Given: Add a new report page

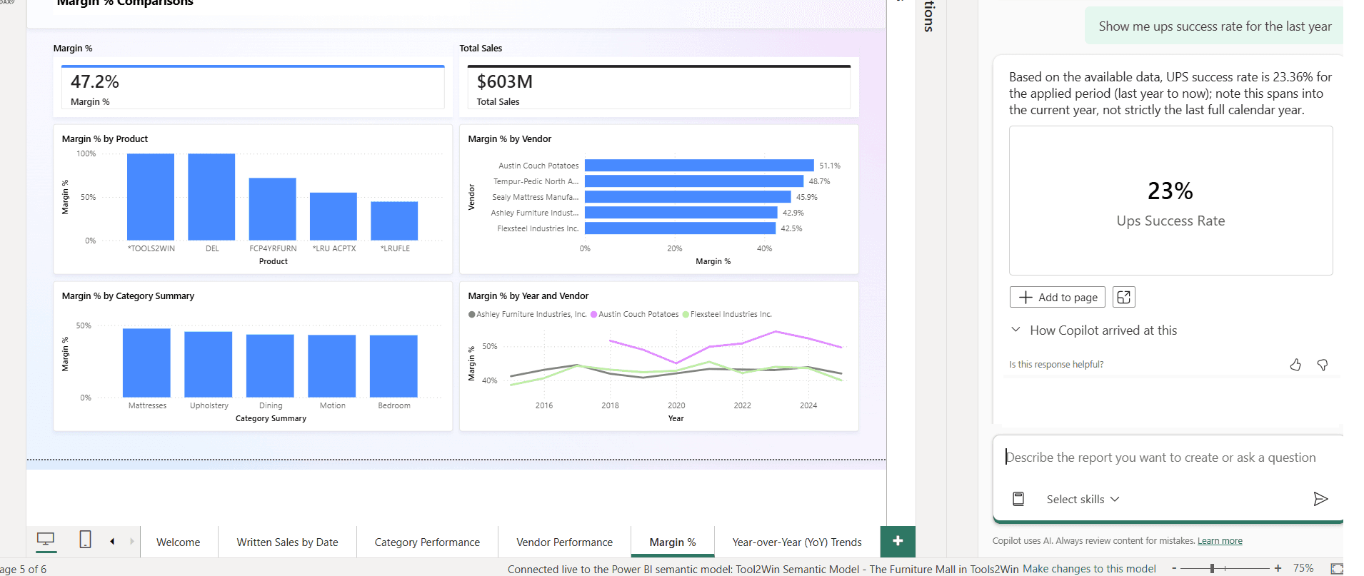Looking at the screenshot, I should (x=898, y=541).
